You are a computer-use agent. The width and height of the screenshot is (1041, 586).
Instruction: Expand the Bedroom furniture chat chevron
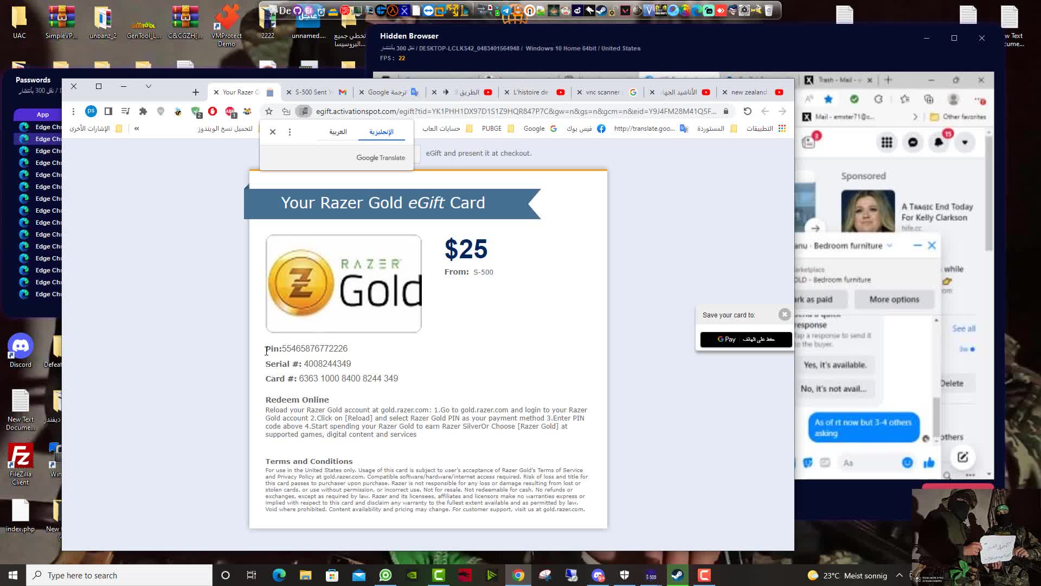(890, 246)
